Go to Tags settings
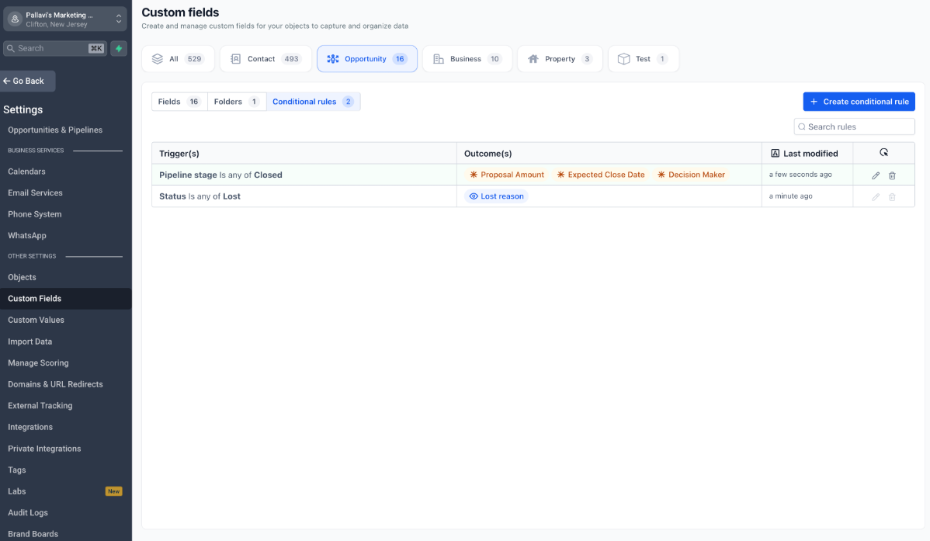The width and height of the screenshot is (930, 541). [x=16, y=470]
